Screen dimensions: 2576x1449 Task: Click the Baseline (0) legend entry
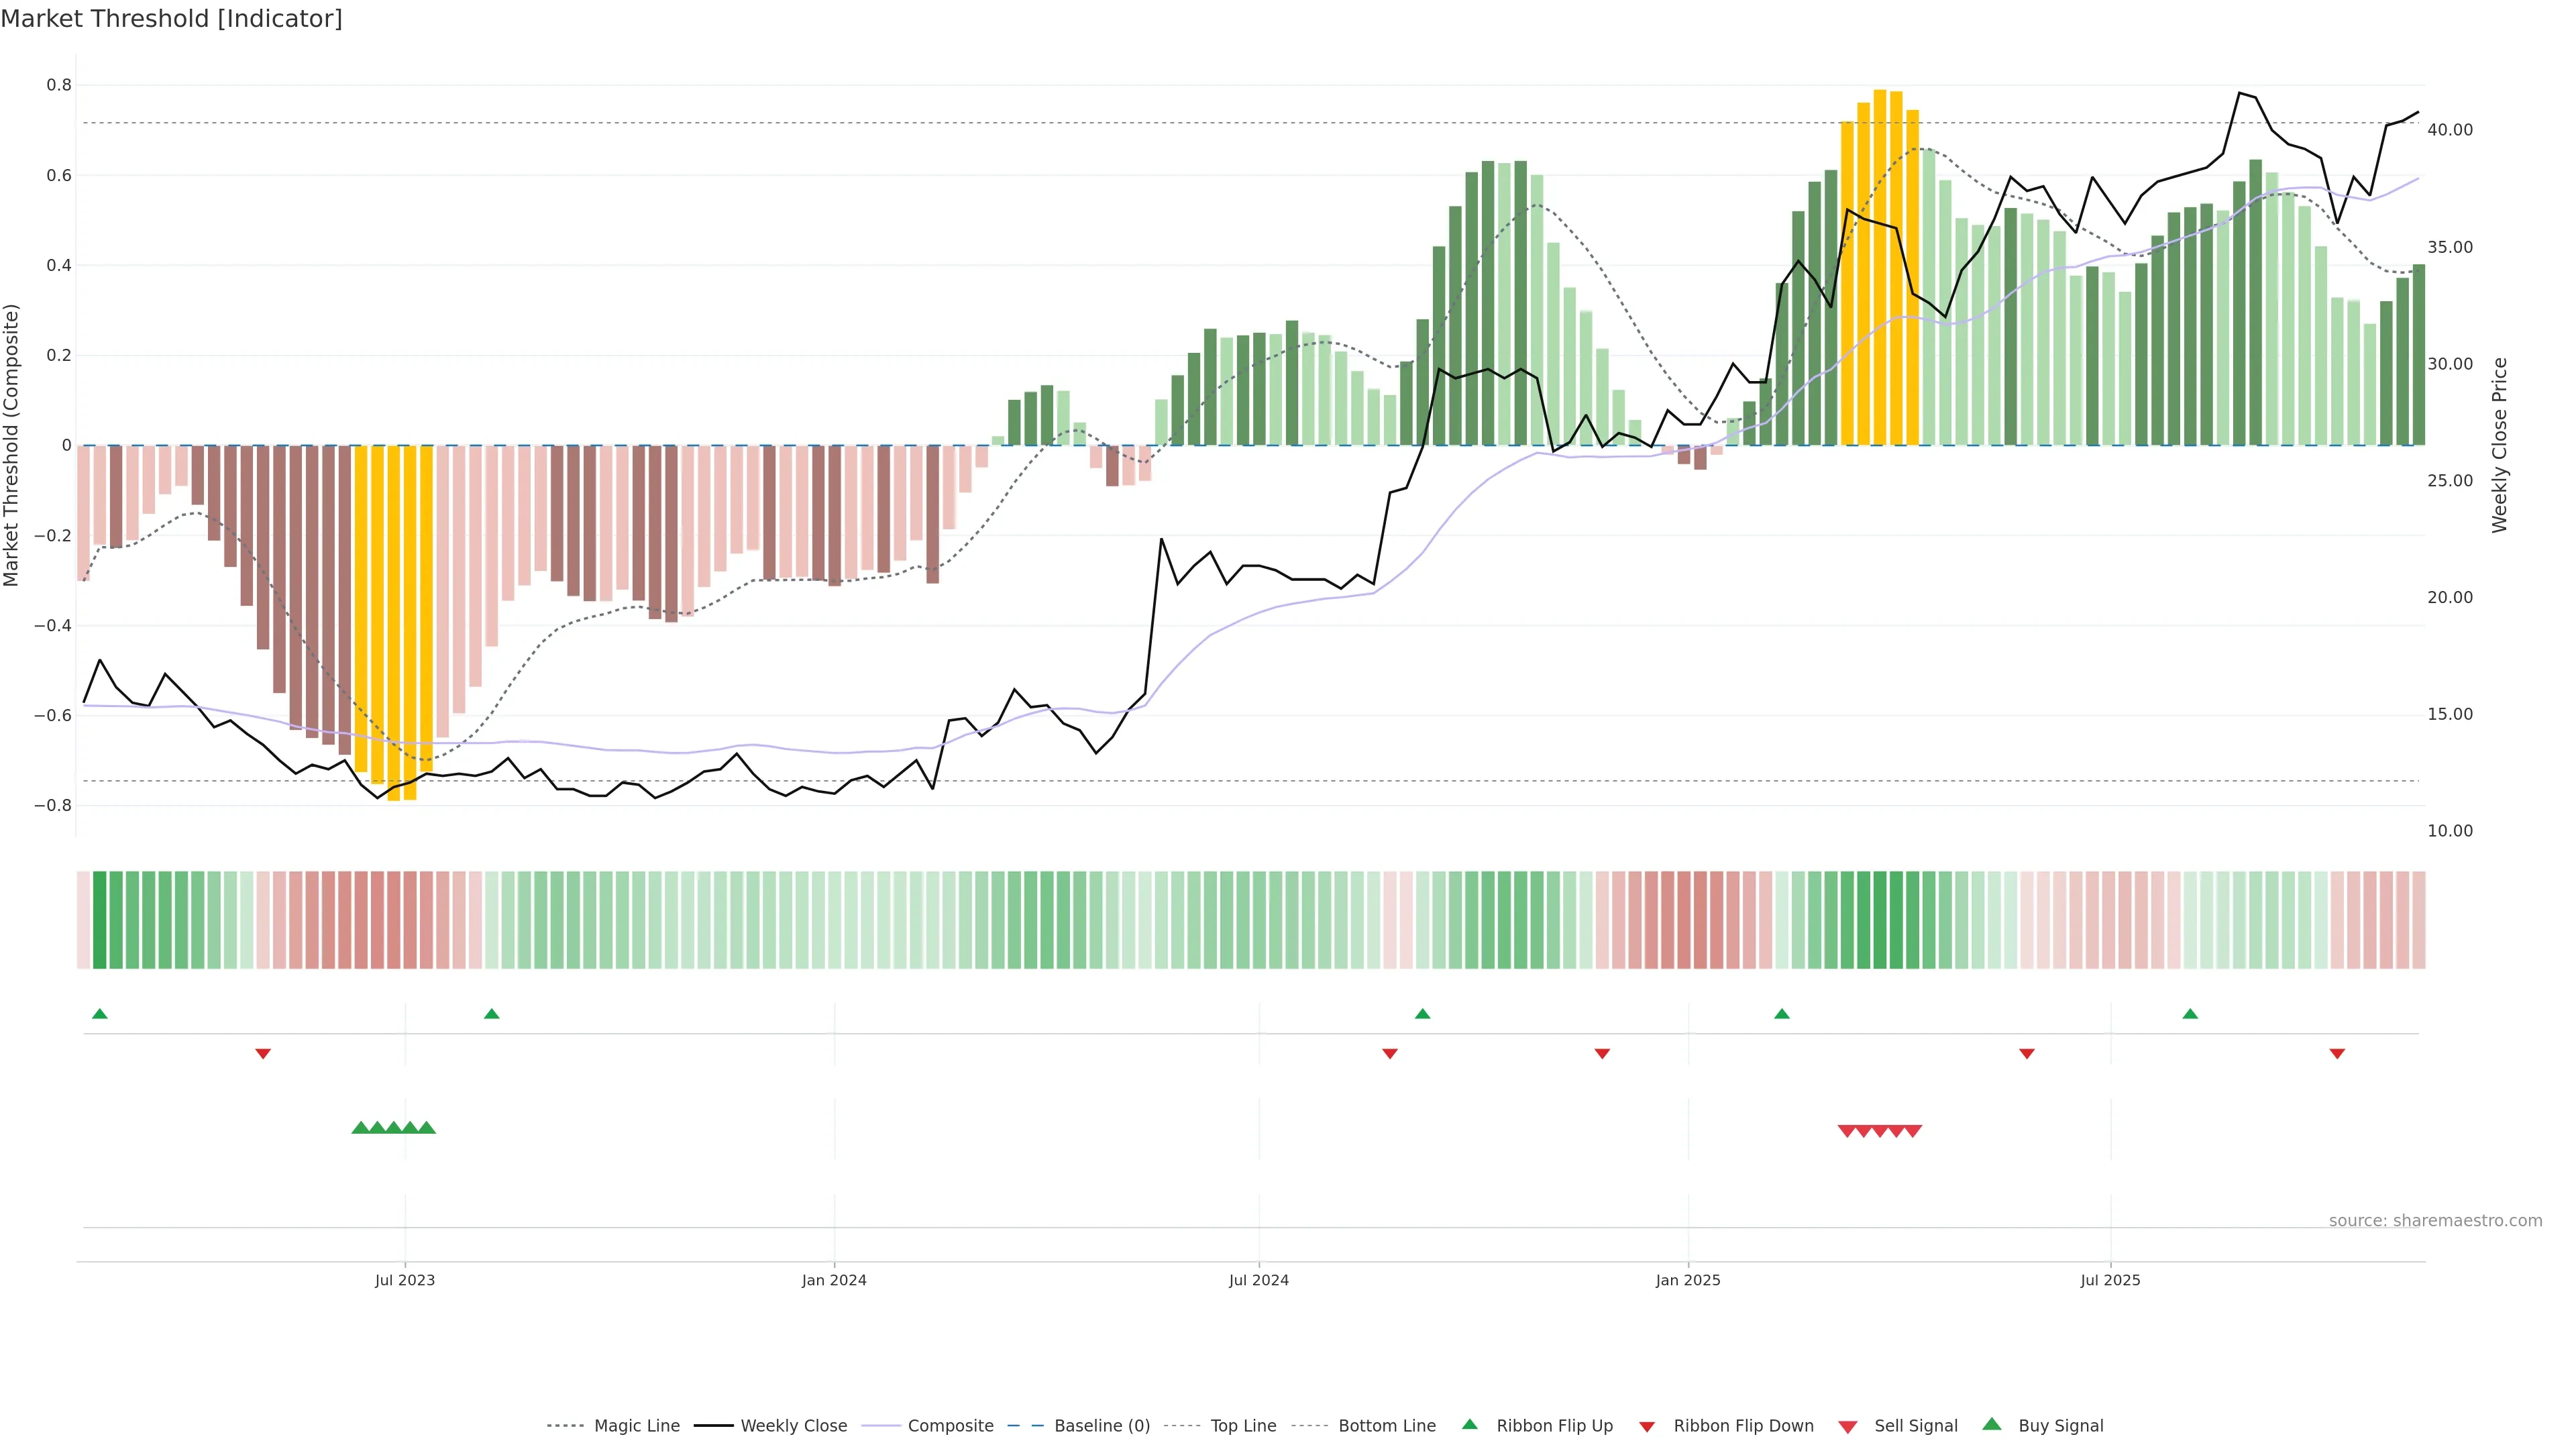pos(1101,1426)
